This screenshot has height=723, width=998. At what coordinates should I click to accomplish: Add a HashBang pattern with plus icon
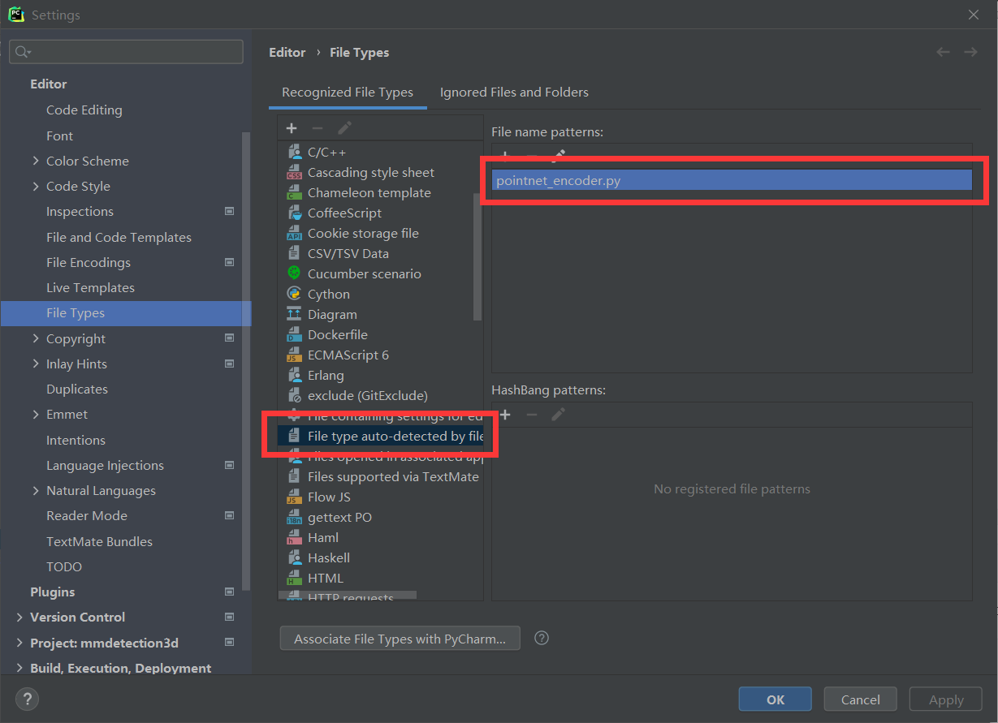tap(505, 415)
